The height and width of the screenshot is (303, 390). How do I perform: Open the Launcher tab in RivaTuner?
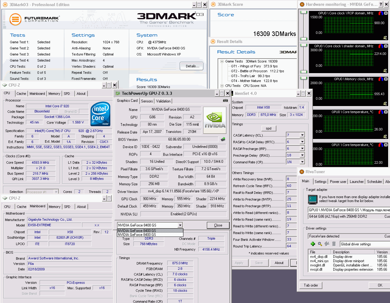pos(356,182)
